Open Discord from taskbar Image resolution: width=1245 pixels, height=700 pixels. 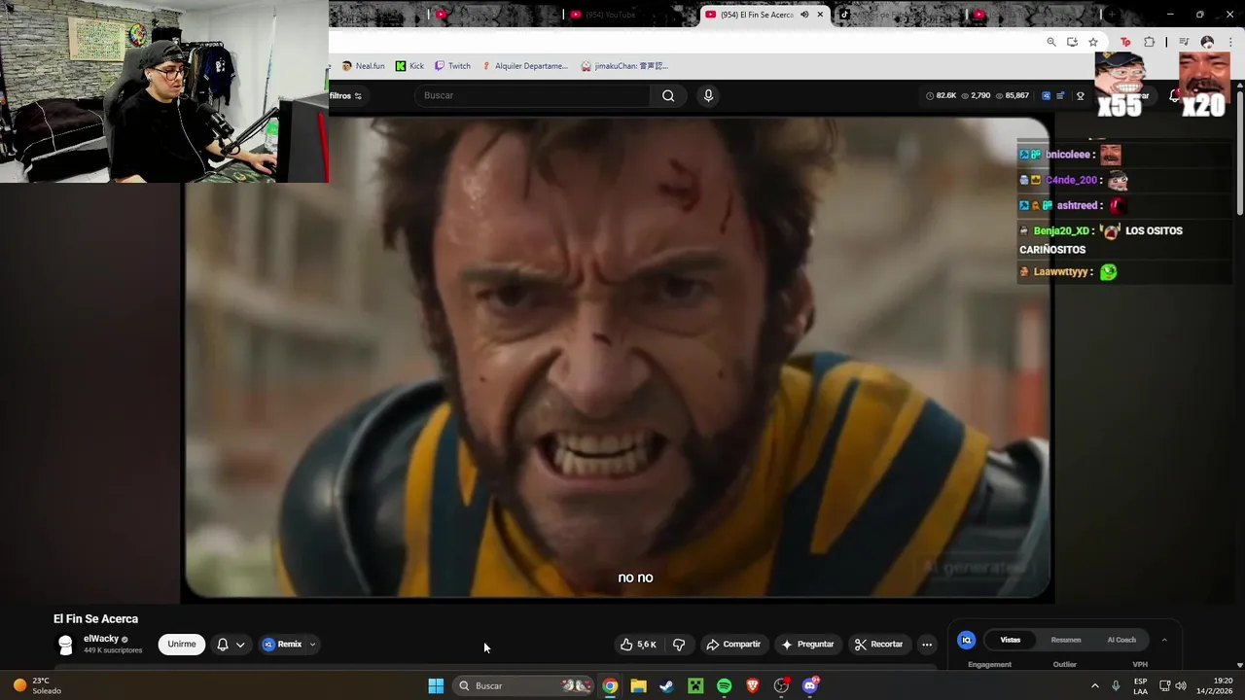point(810,685)
